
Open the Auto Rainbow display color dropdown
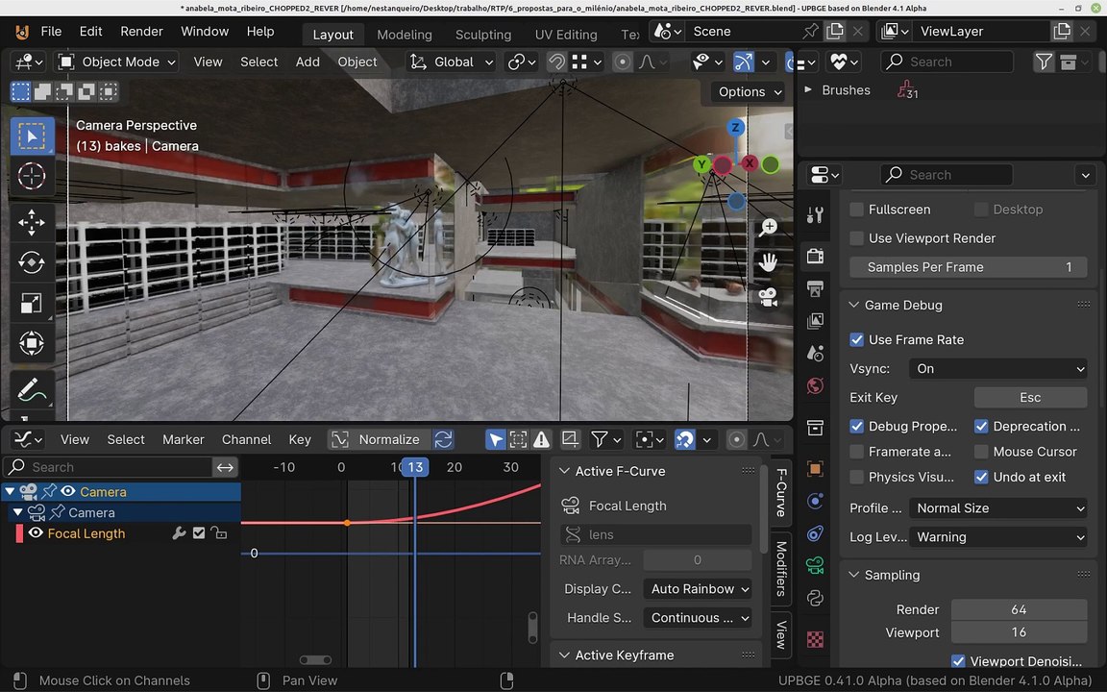[697, 589]
